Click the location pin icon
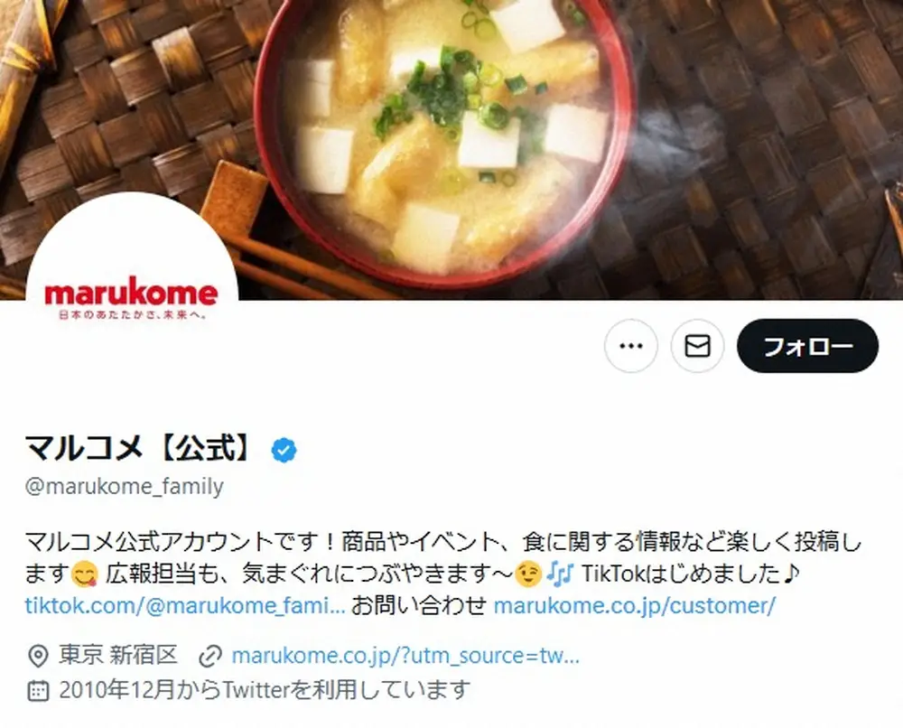Image resolution: width=903 pixels, height=728 pixels. [x=38, y=656]
